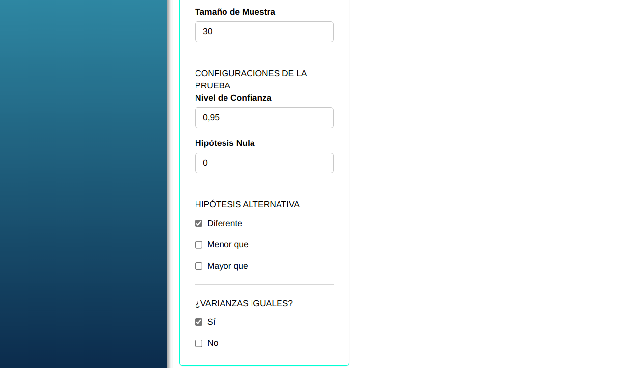
Task: Check the No box under Varianzas Iguales
Action: [x=198, y=343]
